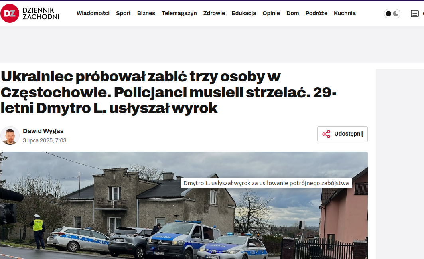Click the article headline about Dmytro L.
The width and height of the screenshot is (424, 259).
click(x=168, y=92)
